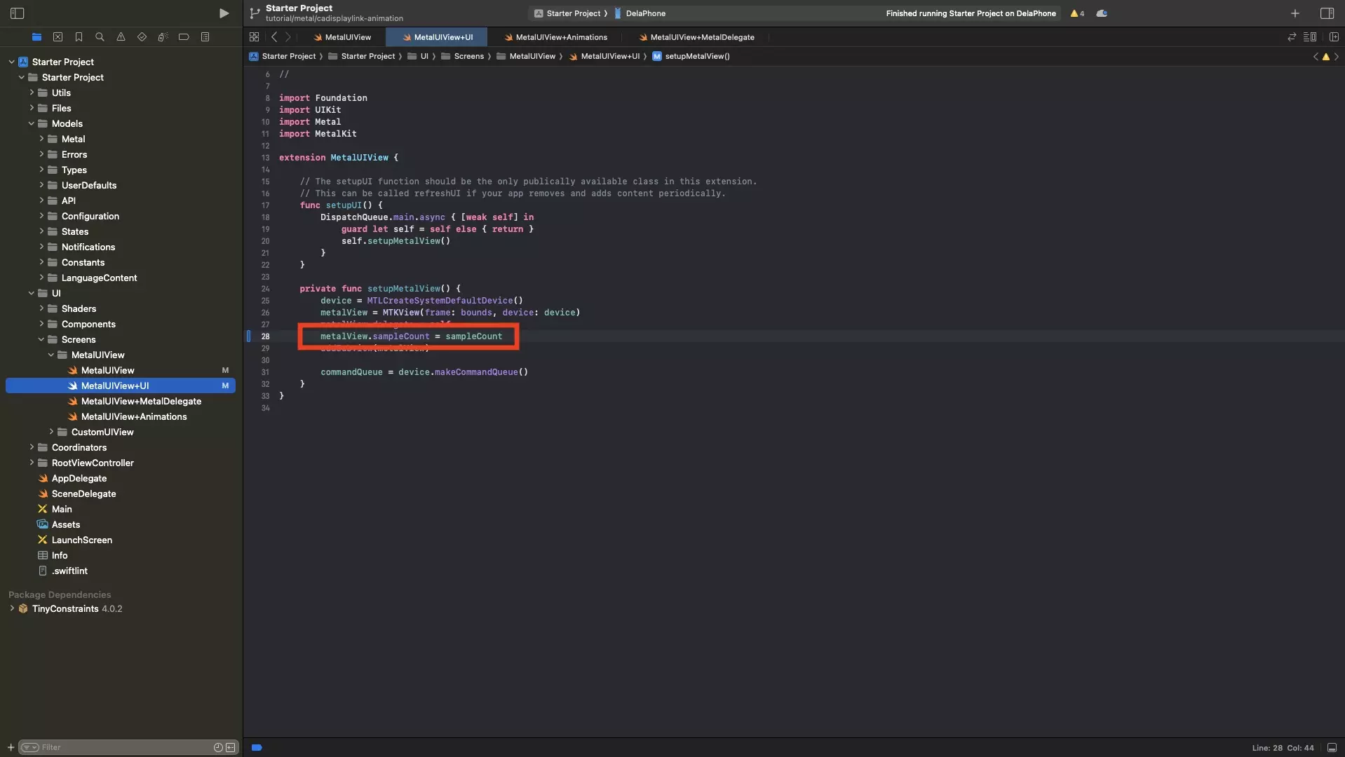Jump to next issue arrow

tap(1336, 57)
